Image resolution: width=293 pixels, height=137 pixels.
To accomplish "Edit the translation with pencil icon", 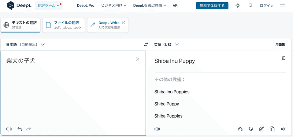I will (262, 129).
